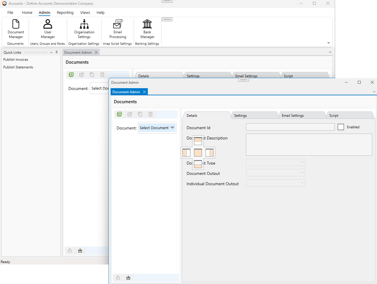
Task: Click the edit document pencil icon in floating window
Action: coord(130,114)
